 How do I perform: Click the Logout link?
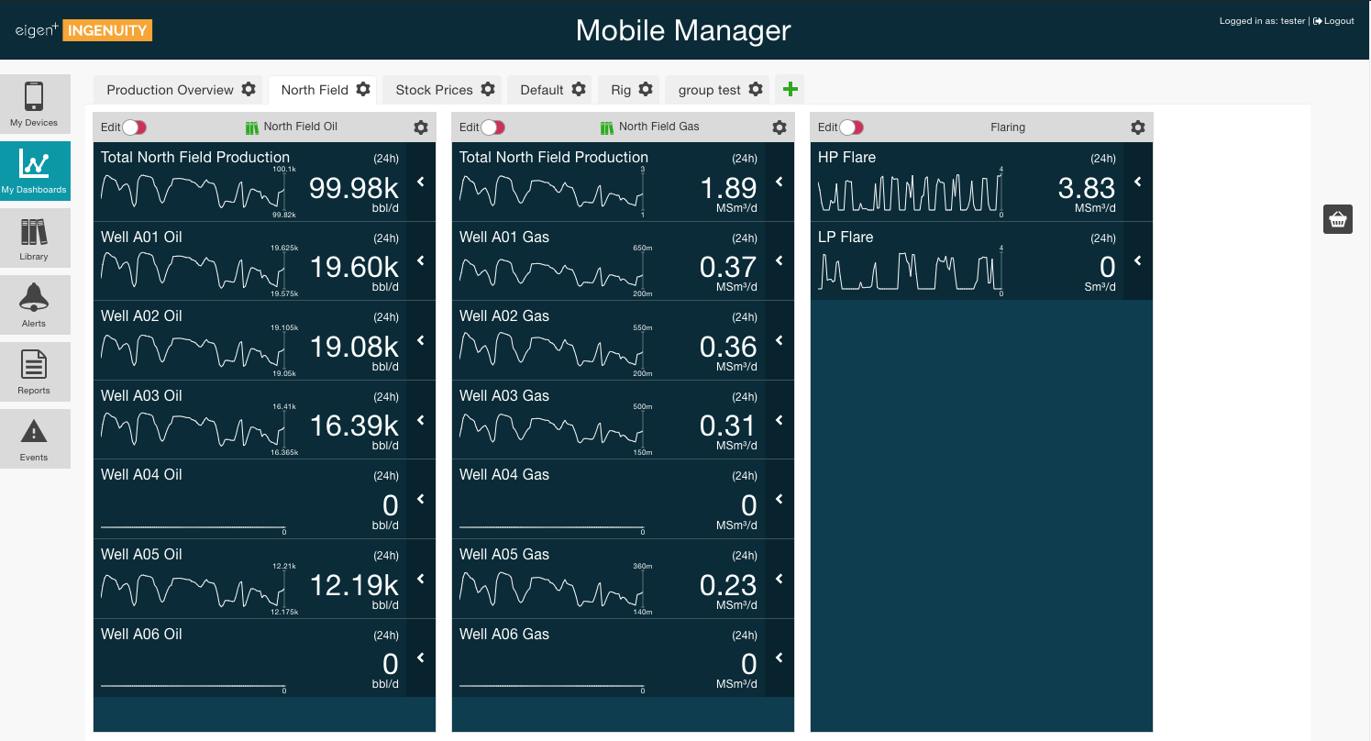coord(1333,21)
